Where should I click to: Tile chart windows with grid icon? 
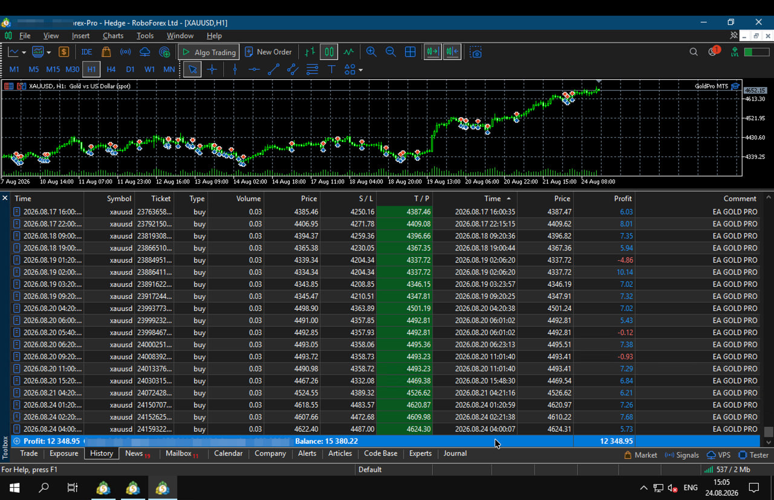(410, 52)
